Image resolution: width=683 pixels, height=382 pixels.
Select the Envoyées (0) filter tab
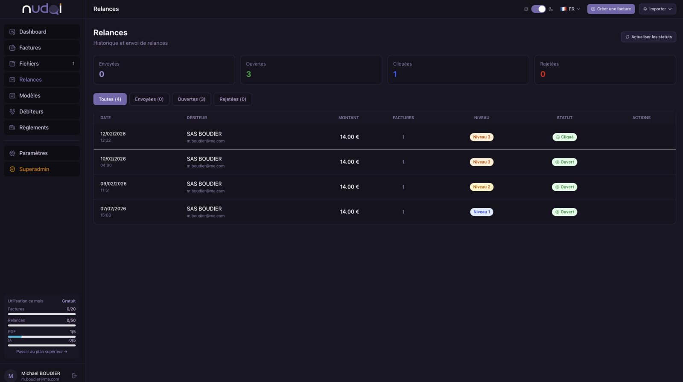click(149, 99)
